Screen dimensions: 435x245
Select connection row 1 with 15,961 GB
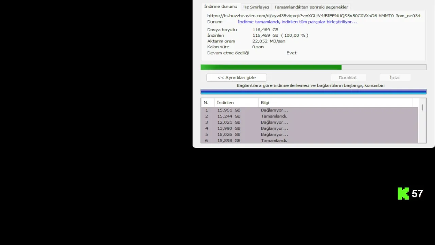(x=310, y=110)
